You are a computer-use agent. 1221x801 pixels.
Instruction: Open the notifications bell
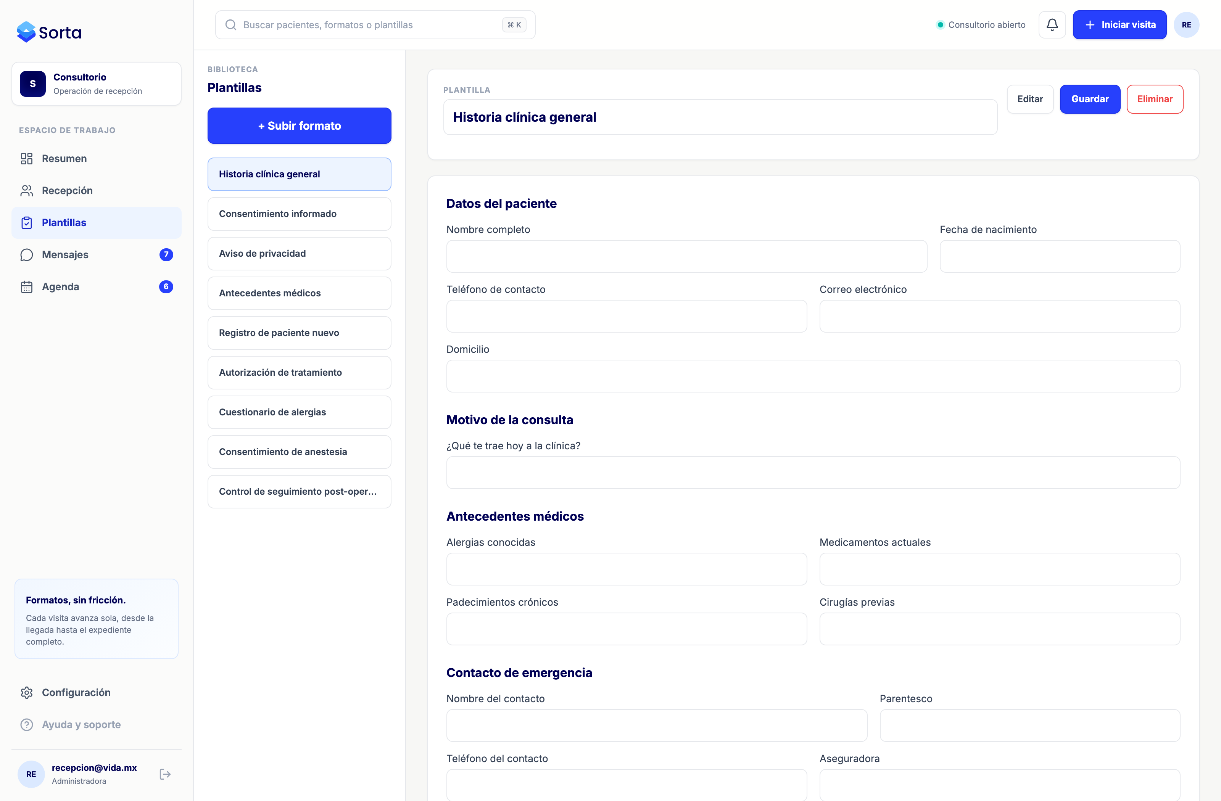(1052, 25)
